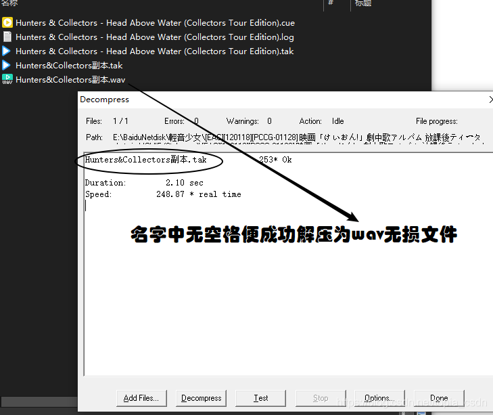Image resolution: width=493 pixels, height=415 pixels.
Task: Click the File progress: label
Action: (x=437, y=121)
